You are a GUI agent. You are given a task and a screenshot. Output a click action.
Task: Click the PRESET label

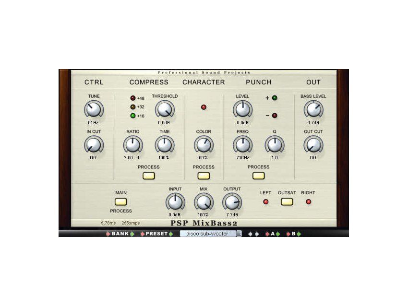[156, 234]
